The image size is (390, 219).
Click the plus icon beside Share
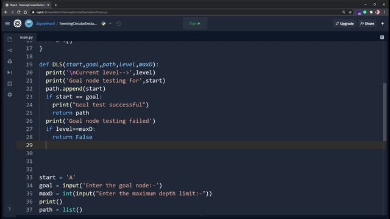(383, 24)
